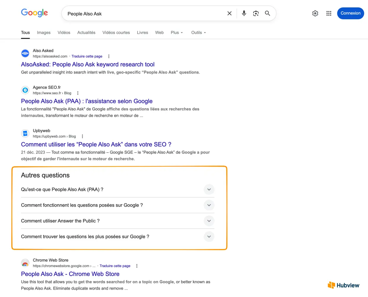
Task: Clear the search box with X
Action: click(230, 13)
